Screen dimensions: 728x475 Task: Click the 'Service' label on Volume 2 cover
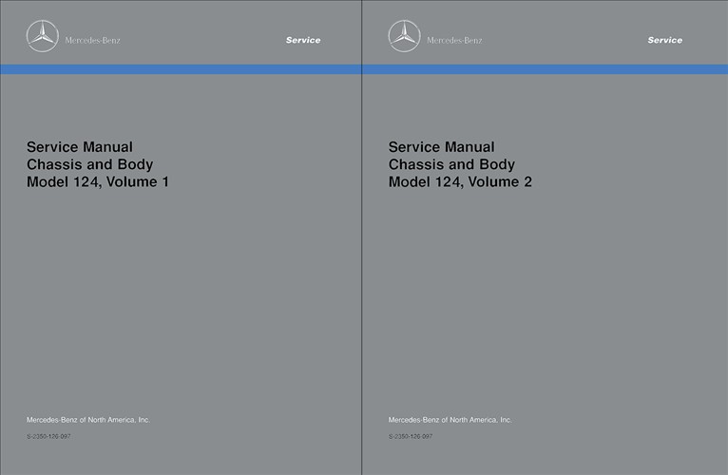pyautogui.click(x=665, y=40)
